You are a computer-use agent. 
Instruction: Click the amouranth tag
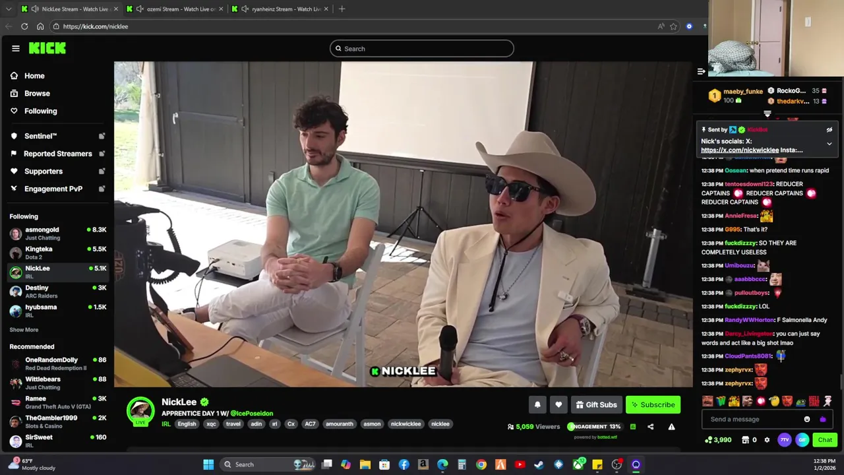[340, 424]
